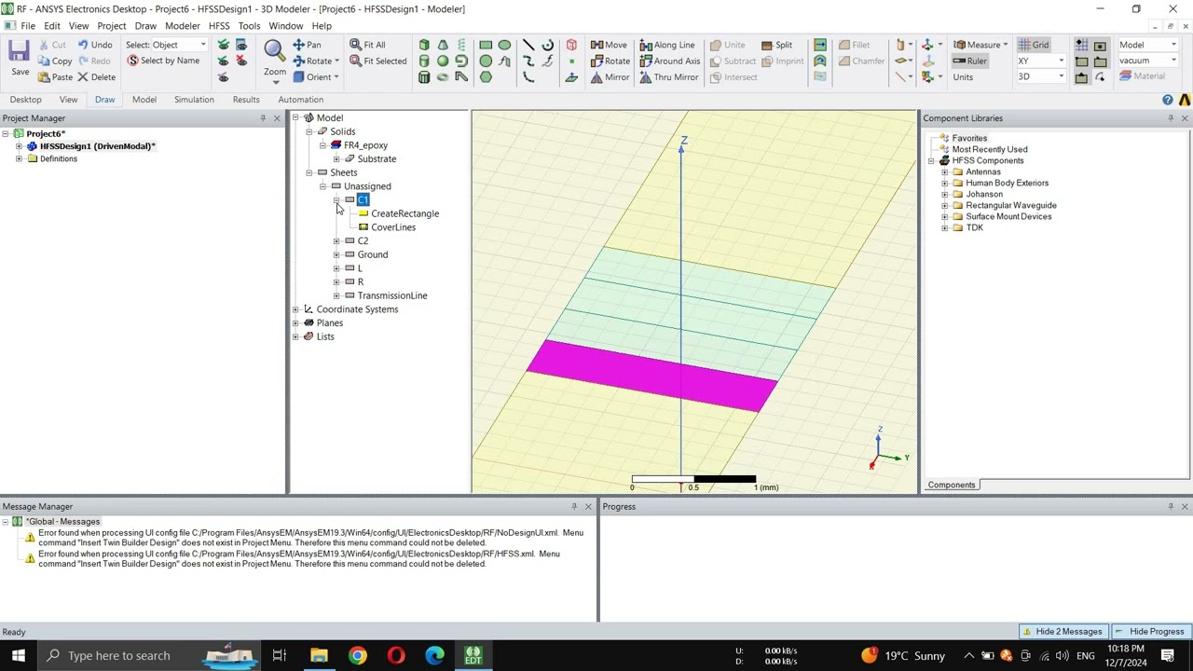Switch to the Simulation ribbon tab

point(194,100)
